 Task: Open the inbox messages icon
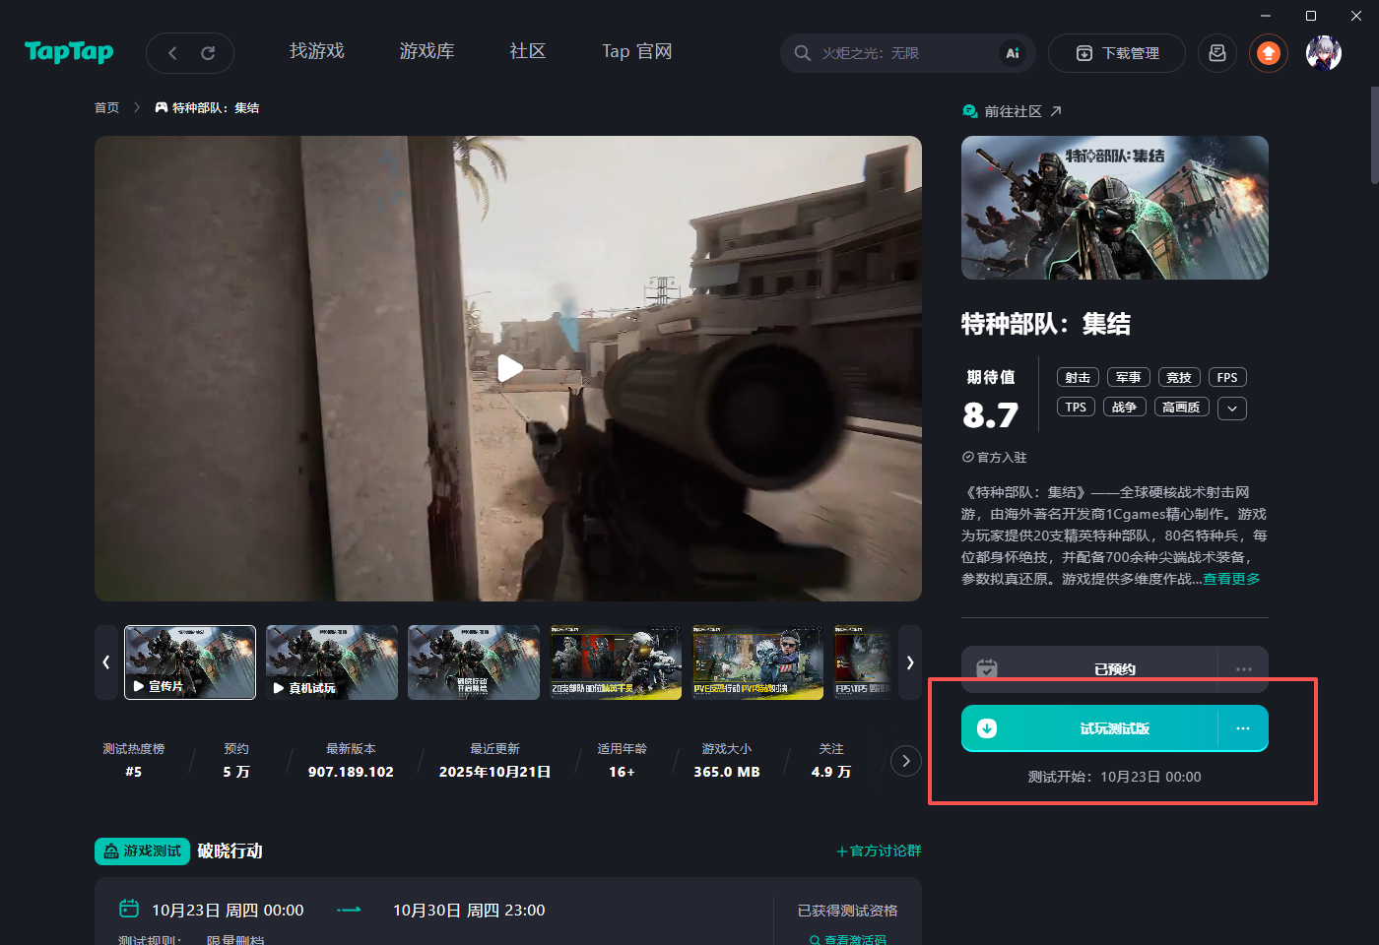1217,53
